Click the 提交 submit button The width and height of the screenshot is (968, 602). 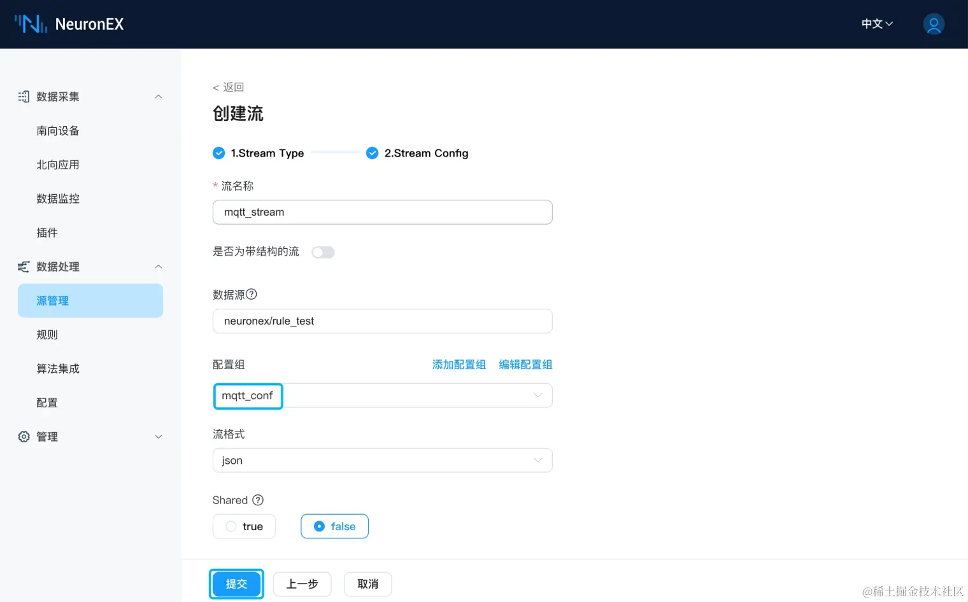(236, 584)
